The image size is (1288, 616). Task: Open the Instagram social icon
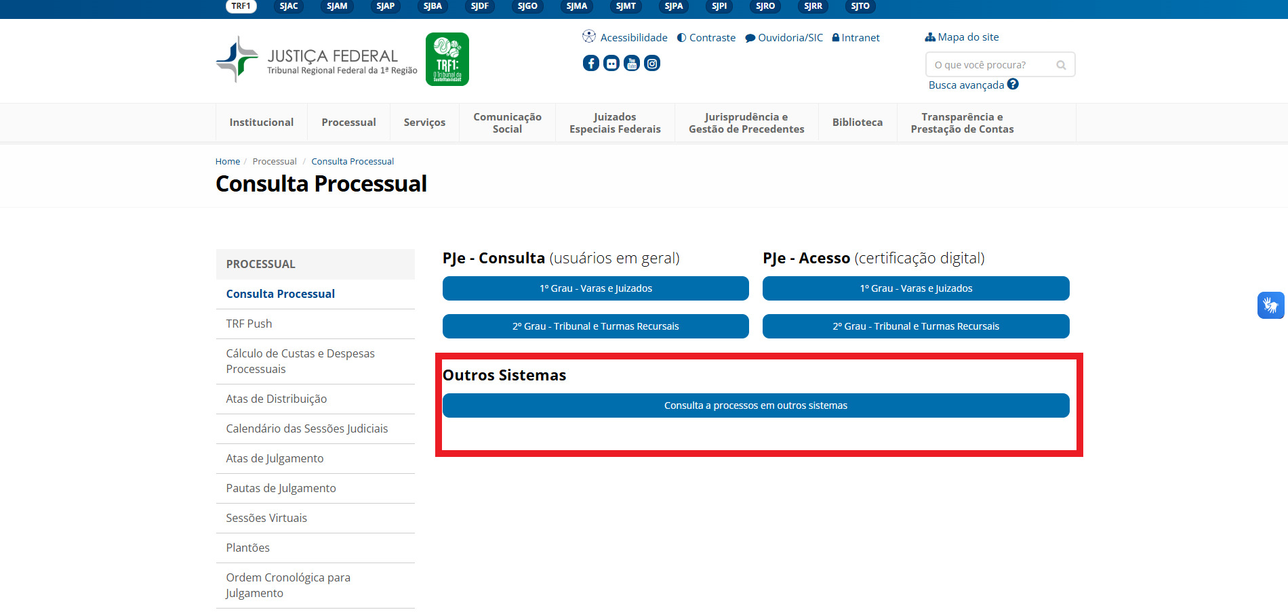pos(651,64)
